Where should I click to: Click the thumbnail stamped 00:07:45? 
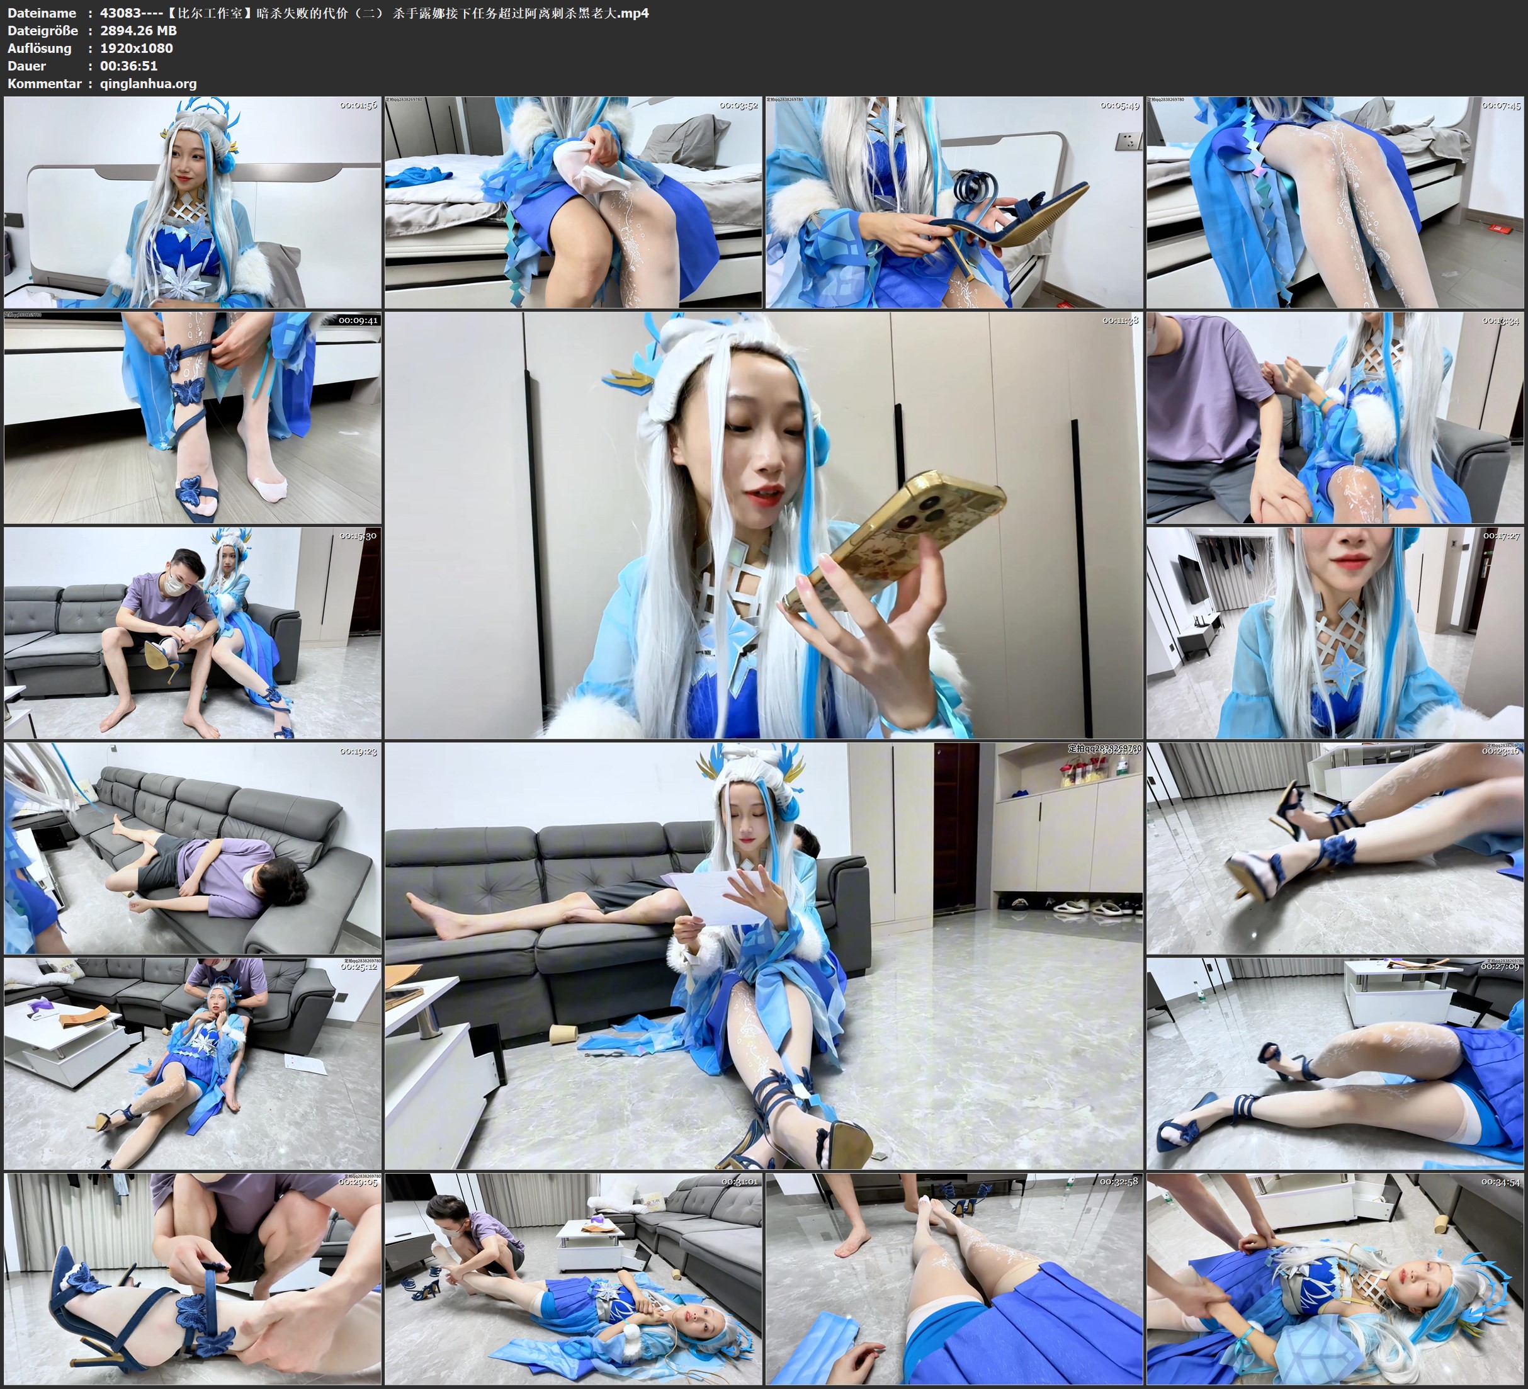coord(1334,201)
